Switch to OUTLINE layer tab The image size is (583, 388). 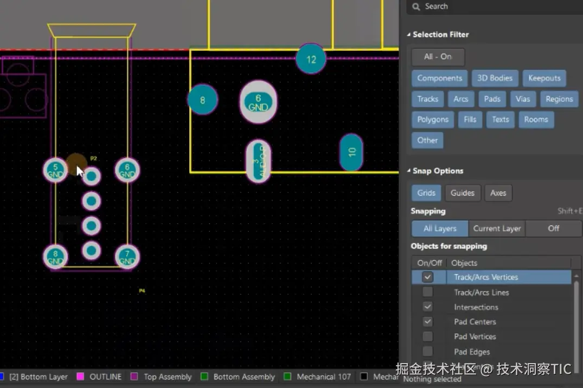pyautogui.click(x=105, y=377)
